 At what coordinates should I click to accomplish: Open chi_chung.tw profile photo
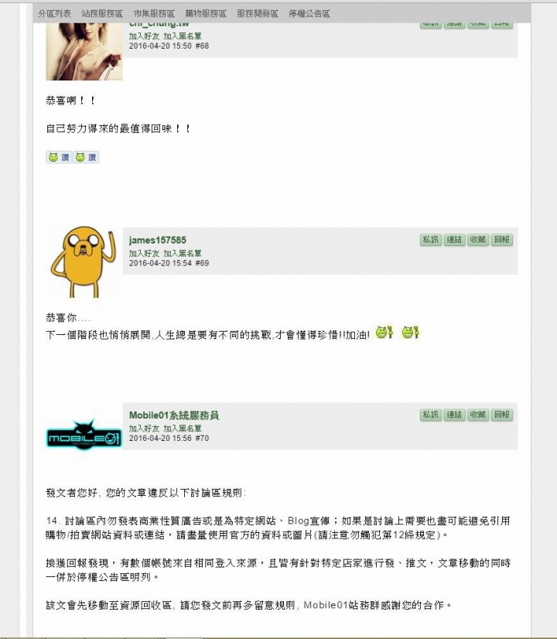coord(84,51)
